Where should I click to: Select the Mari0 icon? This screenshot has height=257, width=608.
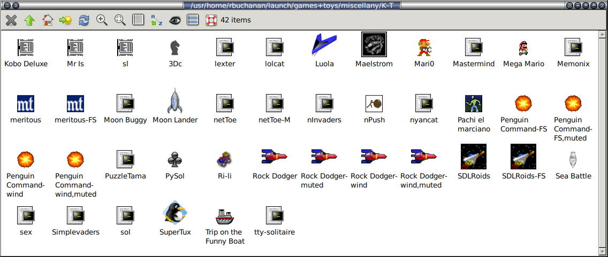(x=423, y=48)
